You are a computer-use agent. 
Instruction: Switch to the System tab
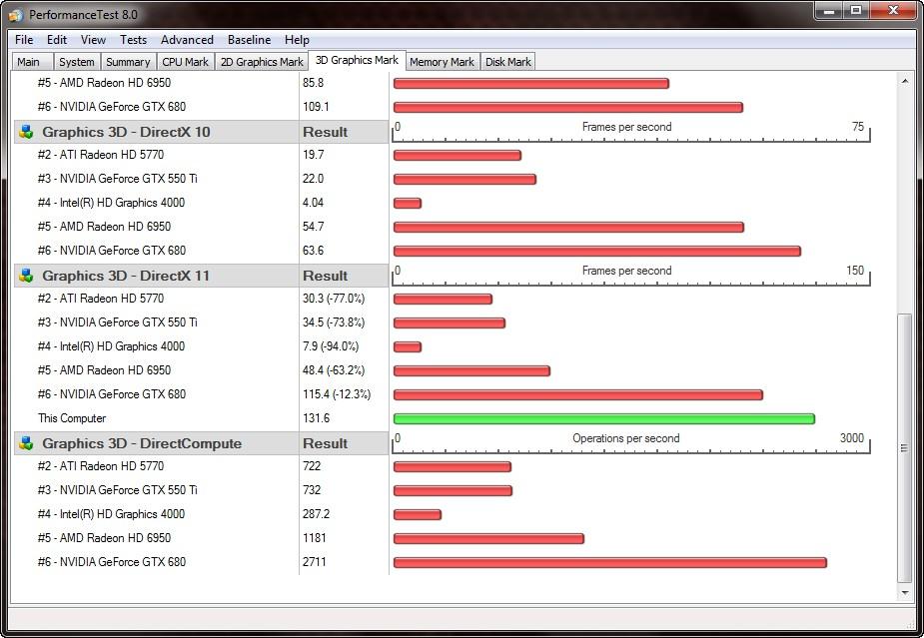[x=77, y=62]
